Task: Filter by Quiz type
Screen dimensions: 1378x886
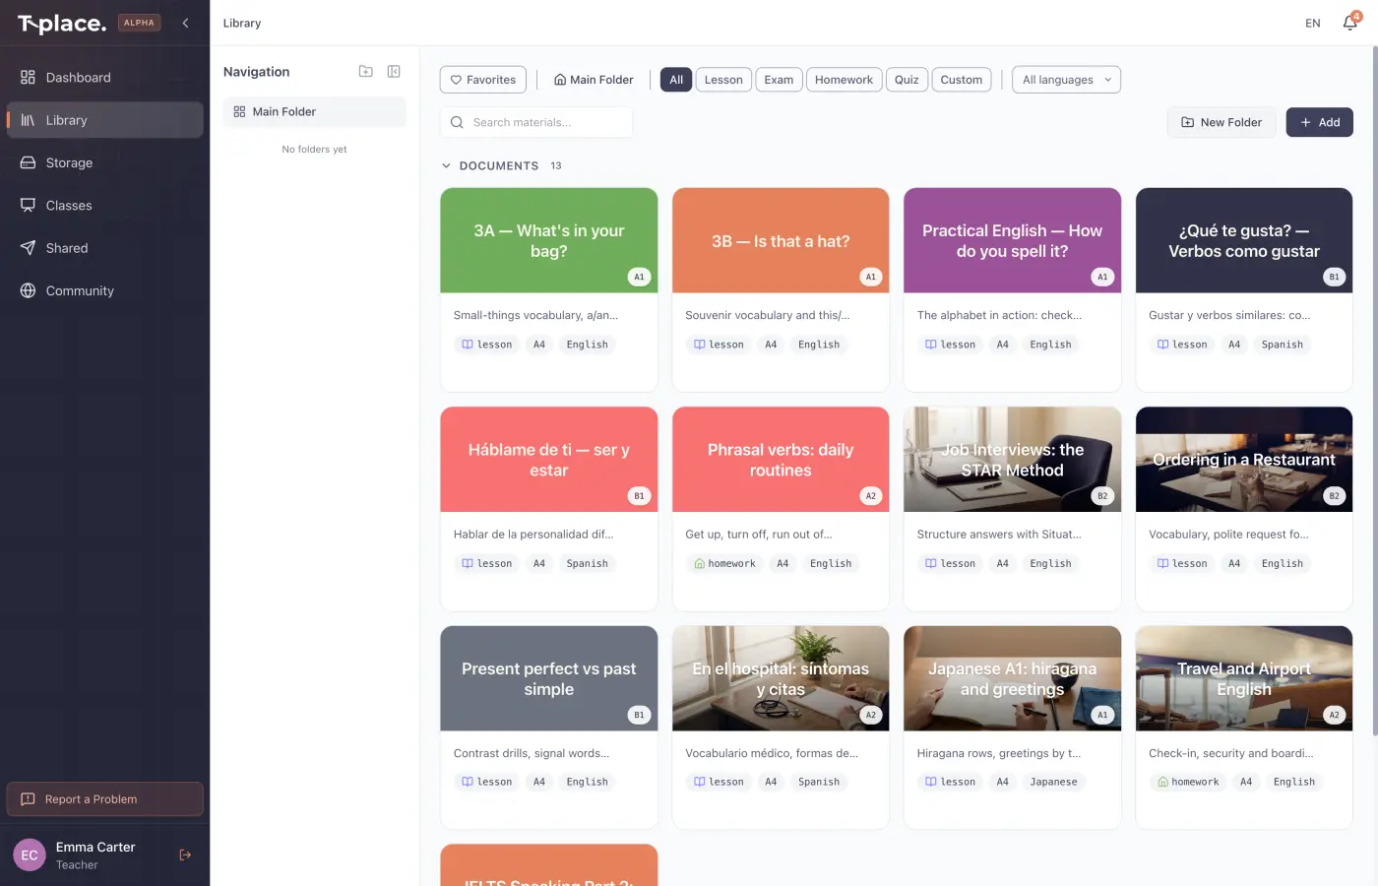Action: pos(907,80)
